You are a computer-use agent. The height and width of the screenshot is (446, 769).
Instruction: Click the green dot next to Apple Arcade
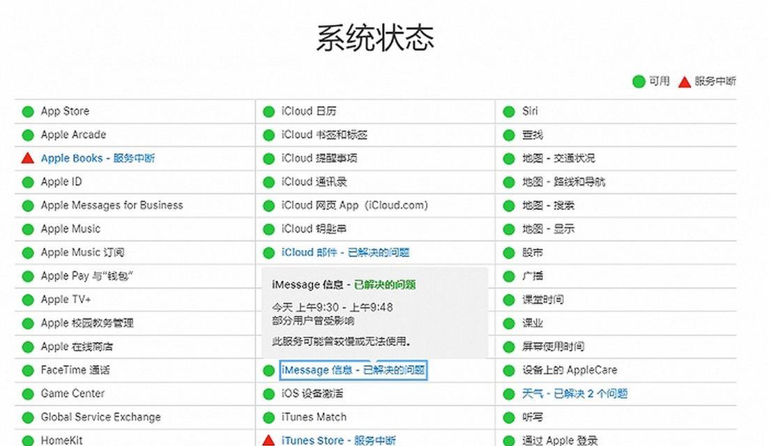28,135
